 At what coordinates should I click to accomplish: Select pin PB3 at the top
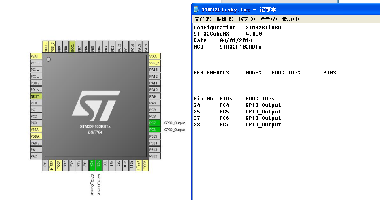click(105, 47)
